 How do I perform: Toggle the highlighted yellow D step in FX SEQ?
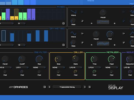pyautogui.click(x=16, y=14)
